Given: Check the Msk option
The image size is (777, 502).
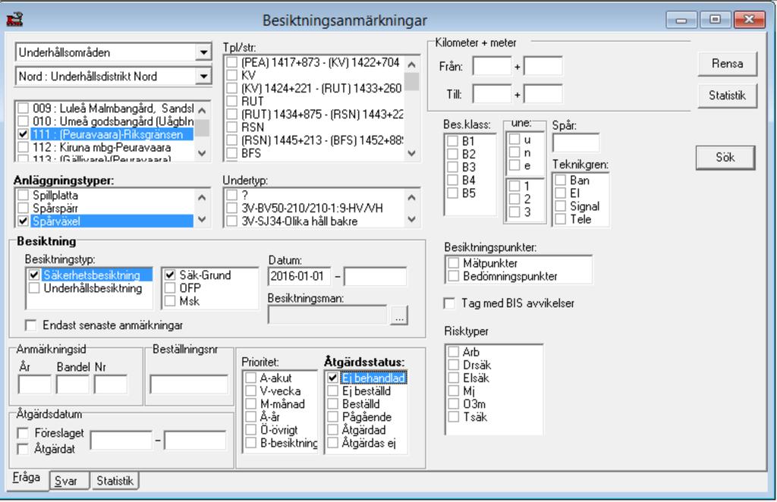Looking at the screenshot, I should 170,300.
